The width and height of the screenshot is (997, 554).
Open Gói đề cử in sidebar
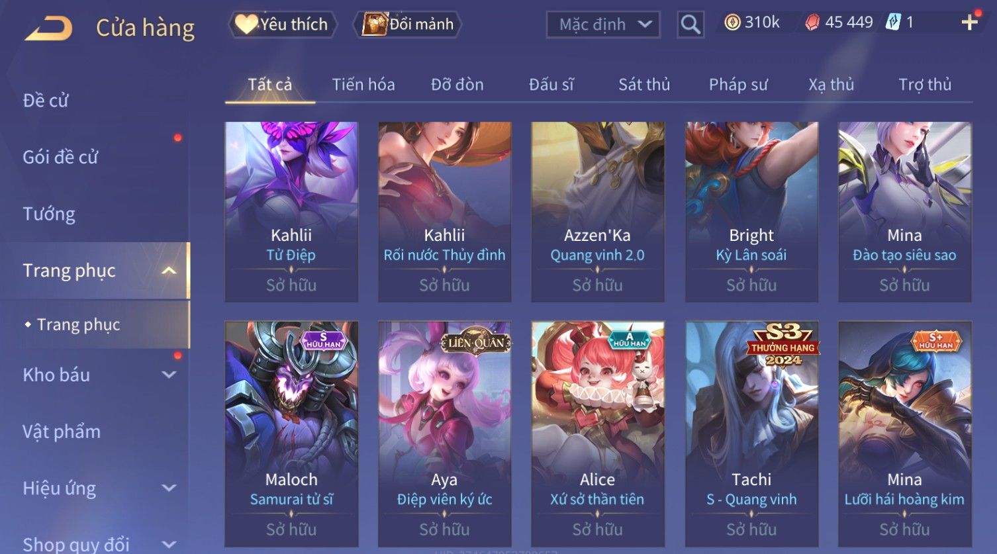click(60, 158)
